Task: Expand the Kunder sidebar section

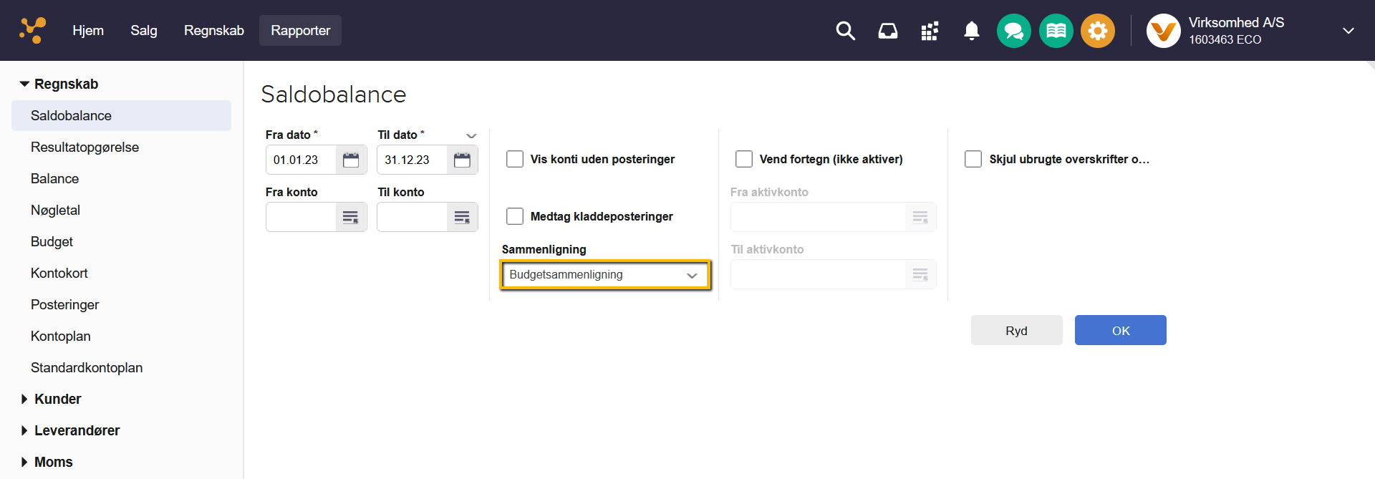Action: tap(57, 399)
